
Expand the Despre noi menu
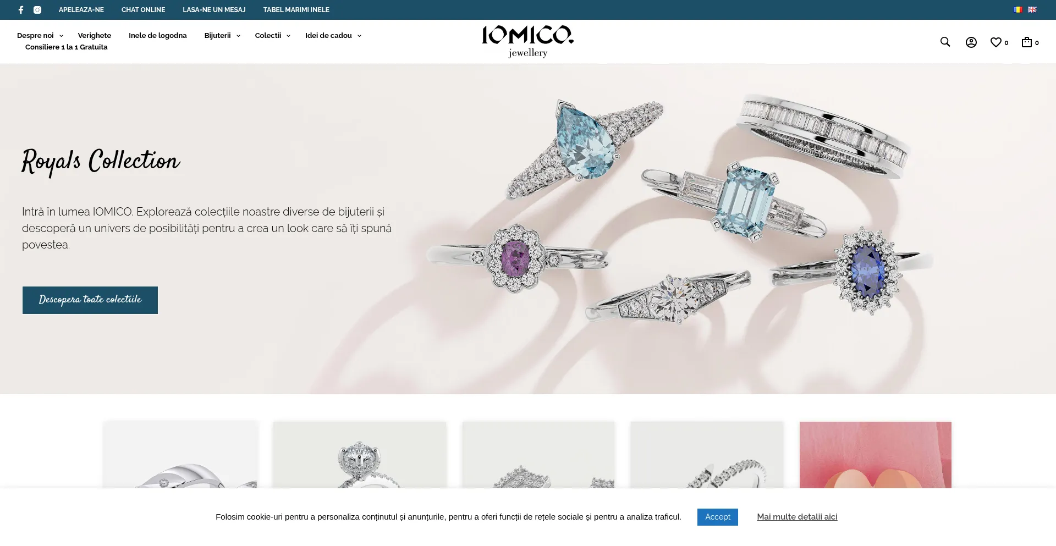40,36
